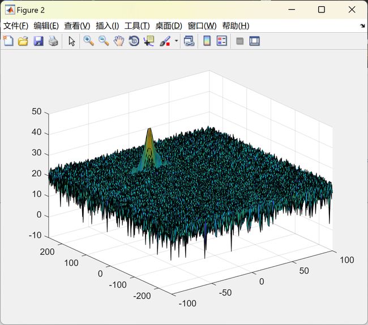Select the Data Cursor tool
The height and width of the screenshot is (325, 368).
(149, 41)
